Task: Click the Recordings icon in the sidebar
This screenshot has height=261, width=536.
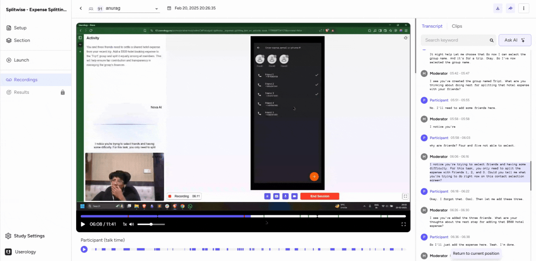Action: [8, 79]
